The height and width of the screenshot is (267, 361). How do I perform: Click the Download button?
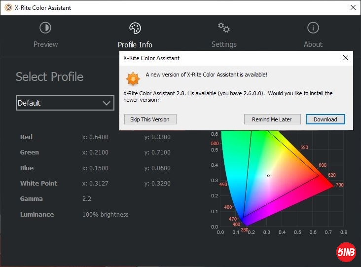click(x=325, y=119)
